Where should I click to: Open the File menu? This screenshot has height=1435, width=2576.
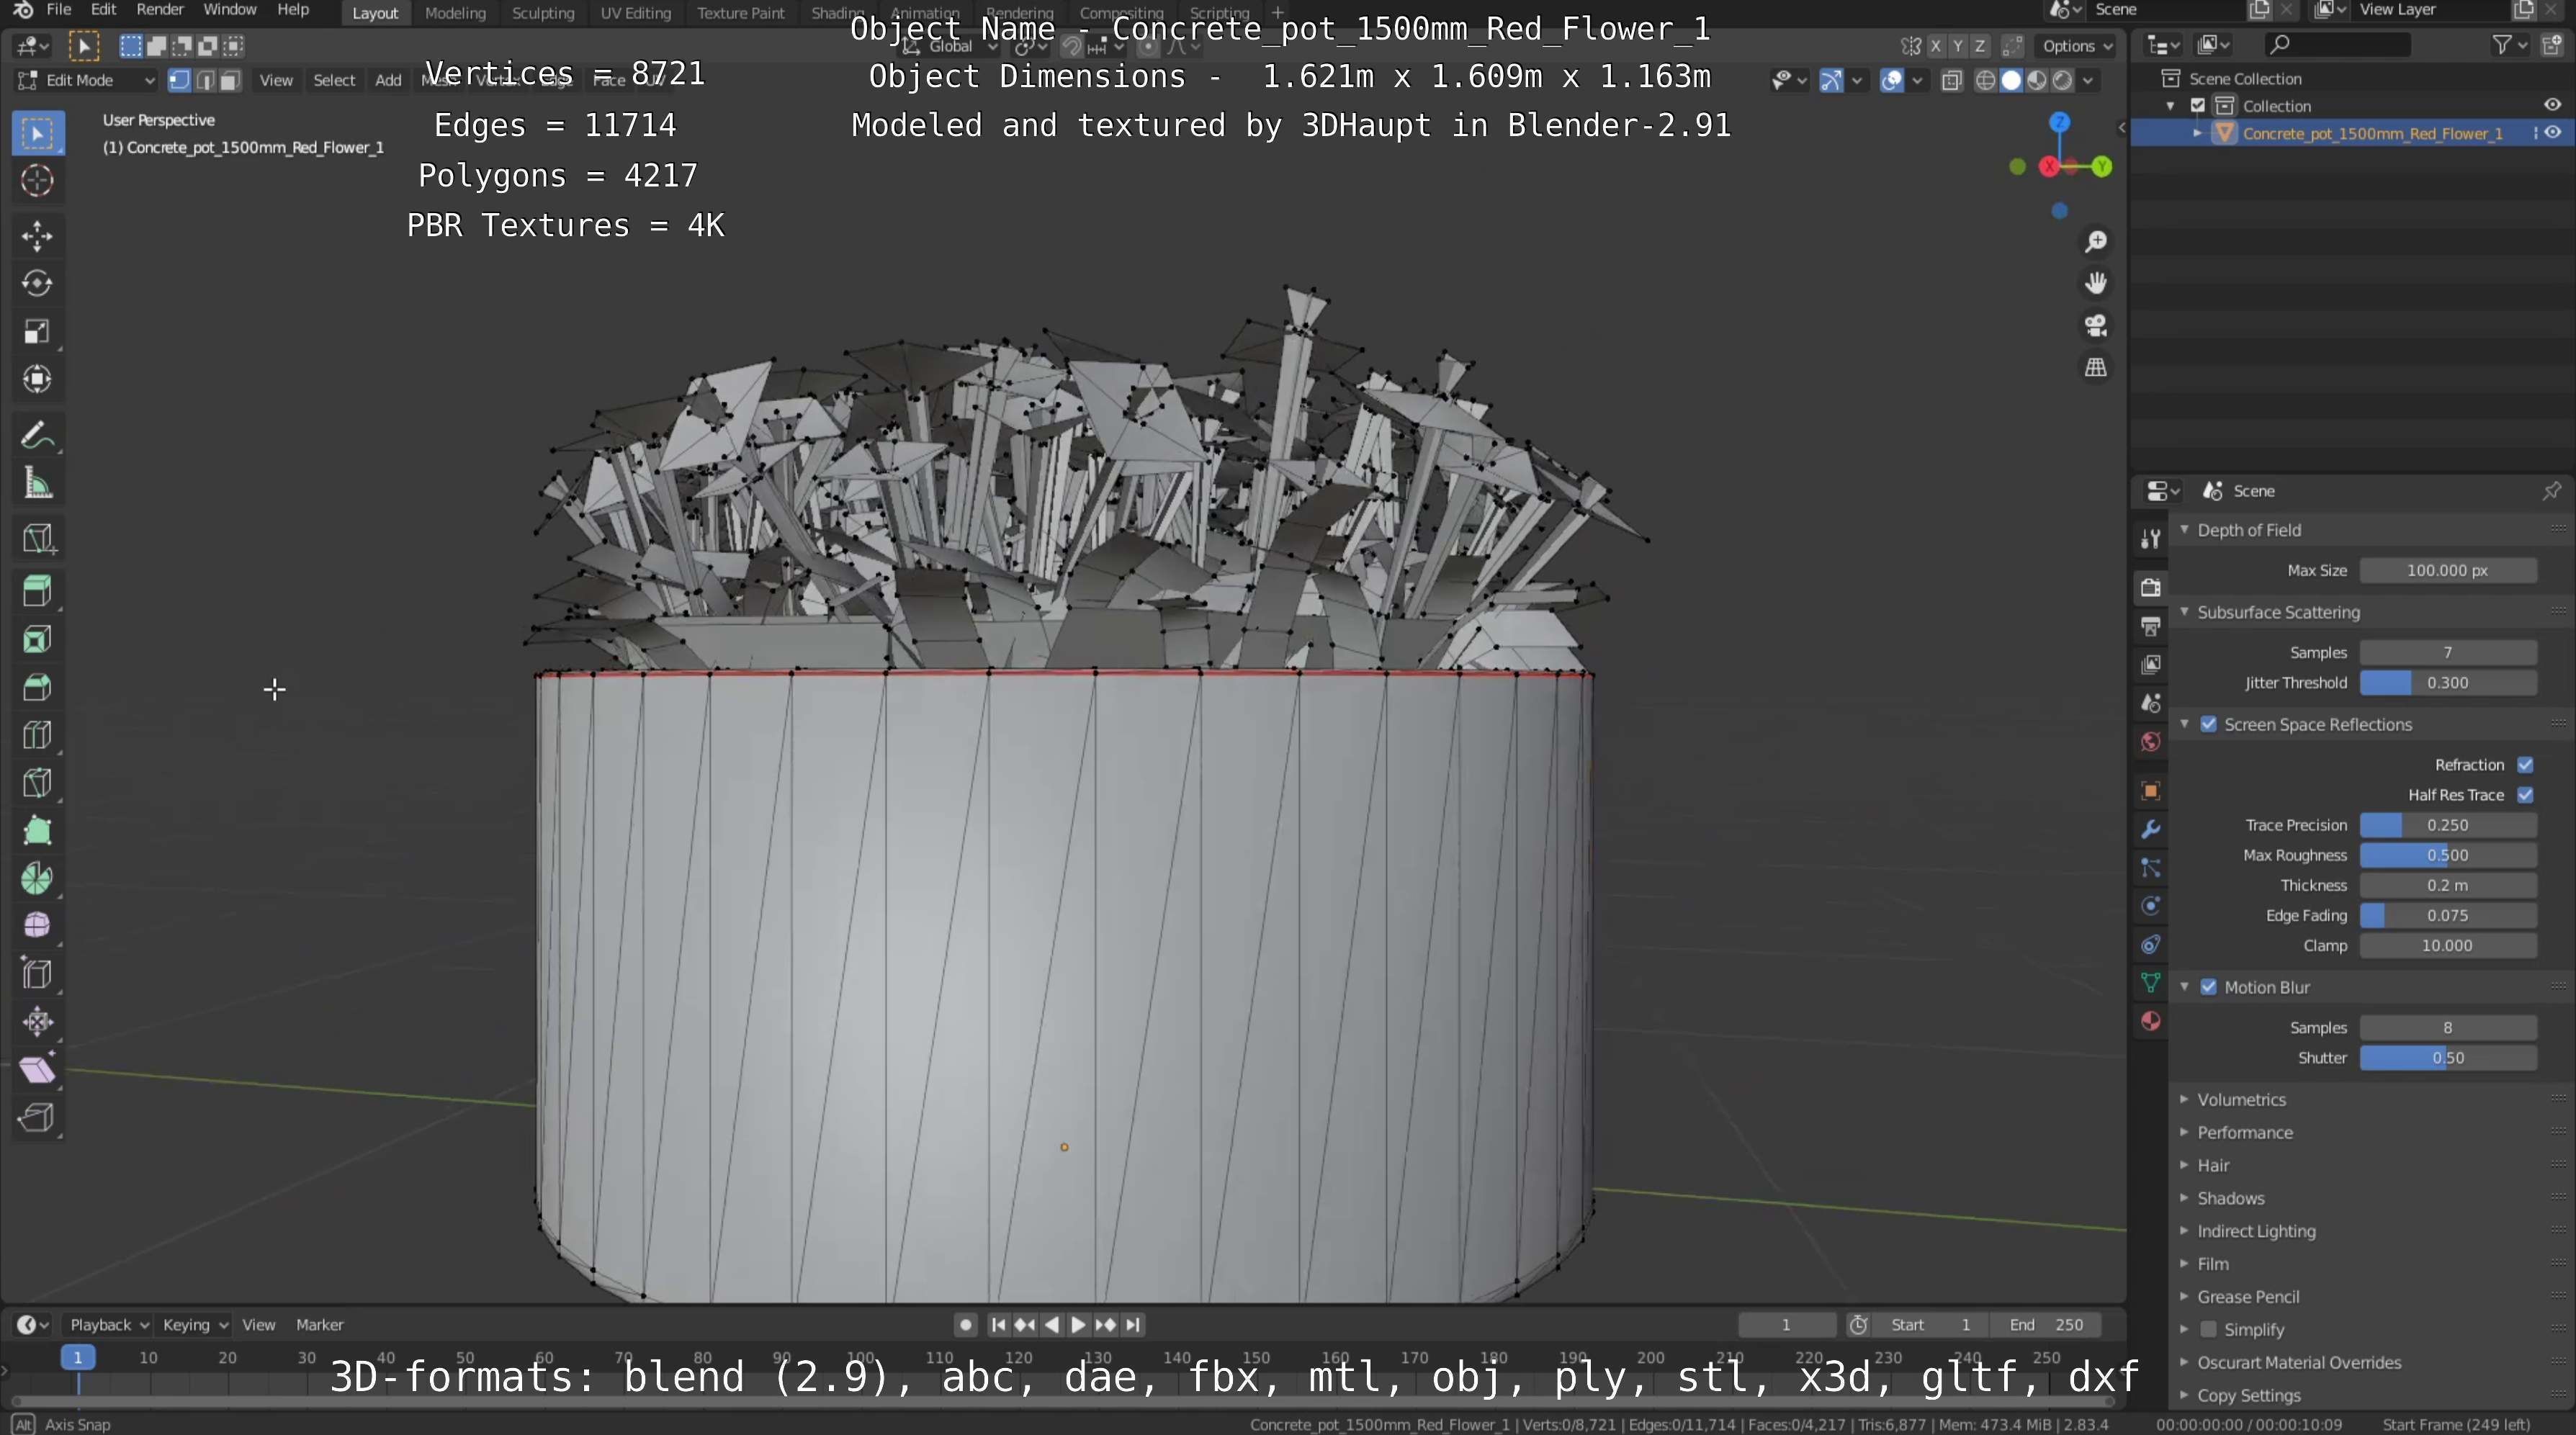(x=59, y=10)
